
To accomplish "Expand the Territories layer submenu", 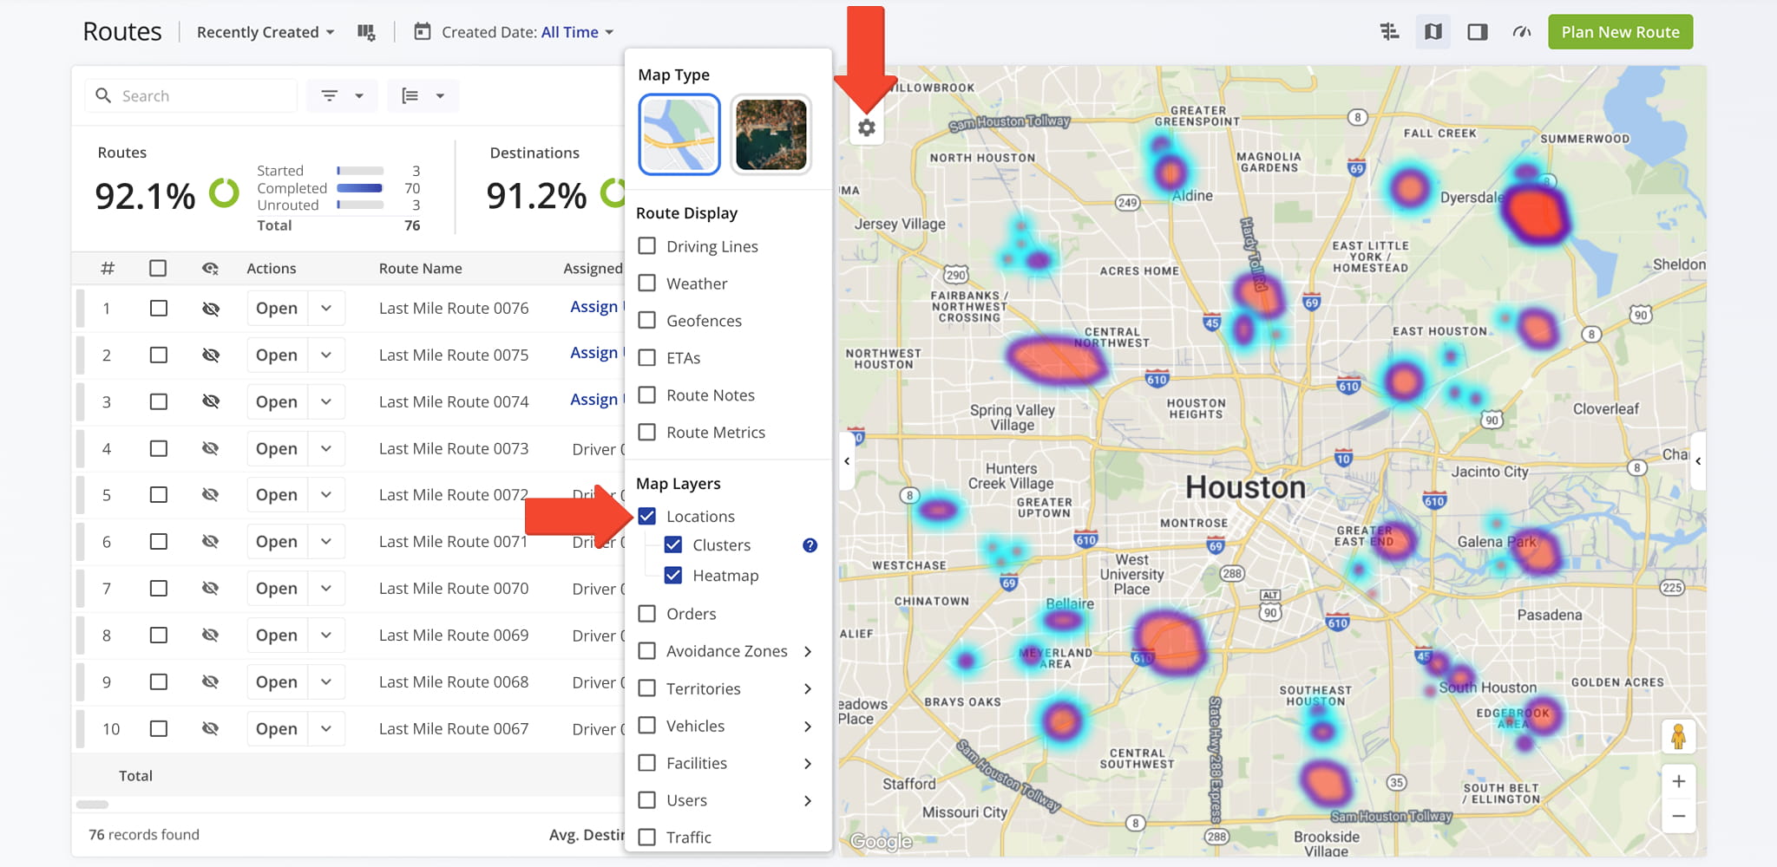I will (808, 688).
